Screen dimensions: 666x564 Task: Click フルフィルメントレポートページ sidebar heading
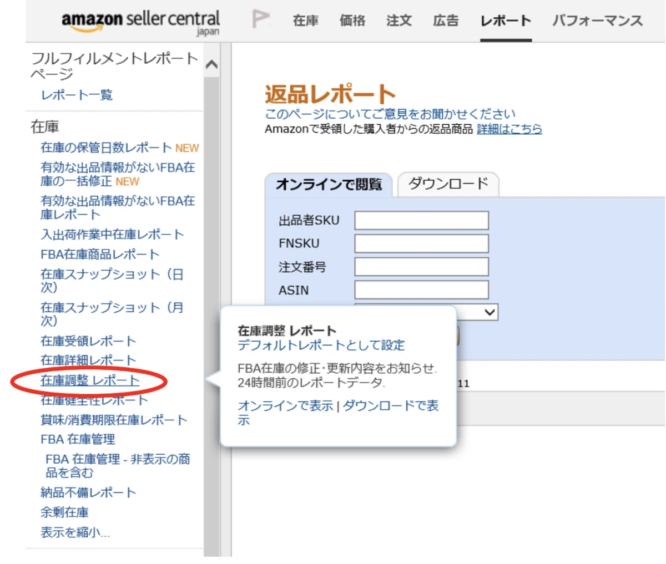[114, 66]
